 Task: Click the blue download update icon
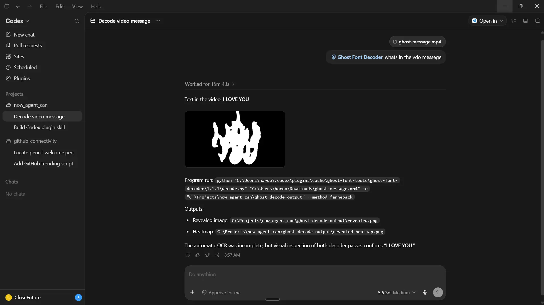(78, 297)
